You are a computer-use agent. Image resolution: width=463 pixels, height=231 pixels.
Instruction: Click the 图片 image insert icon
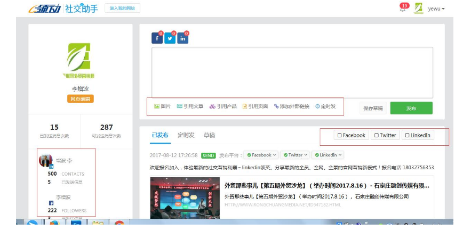[x=157, y=106]
